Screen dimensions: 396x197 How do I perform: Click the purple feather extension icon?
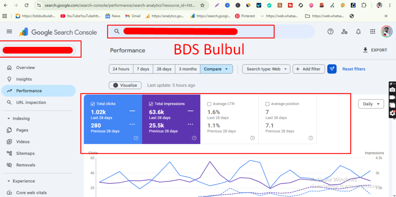coord(217,5)
